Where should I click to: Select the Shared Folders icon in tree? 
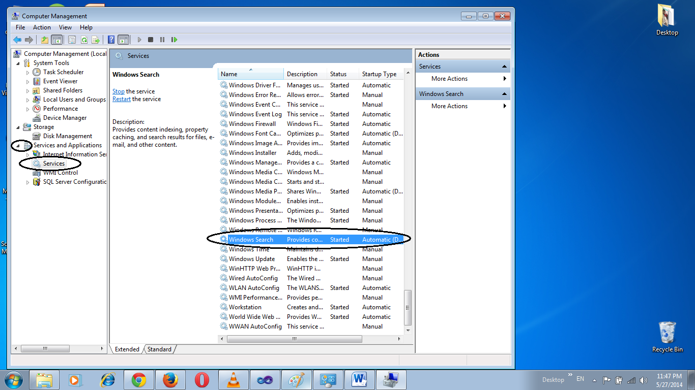click(37, 90)
